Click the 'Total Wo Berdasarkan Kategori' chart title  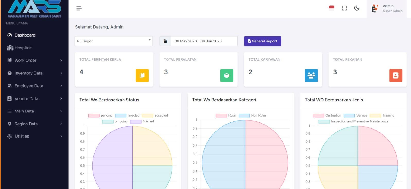click(x=224, y=100)
